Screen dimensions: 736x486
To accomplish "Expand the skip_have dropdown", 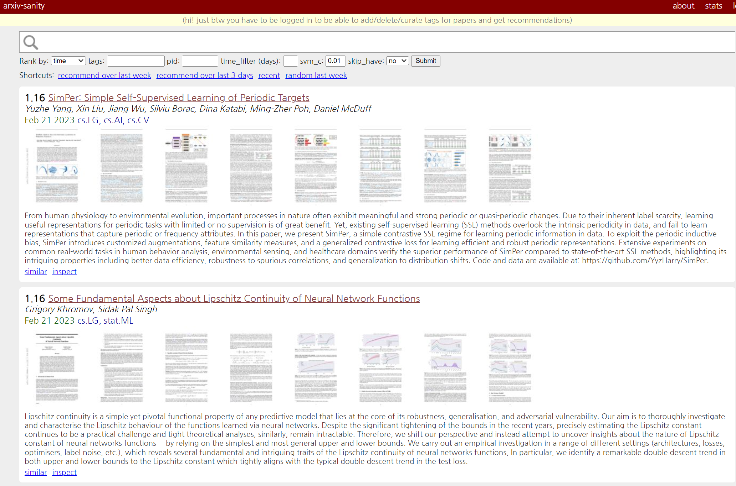I will pos(397,61).
